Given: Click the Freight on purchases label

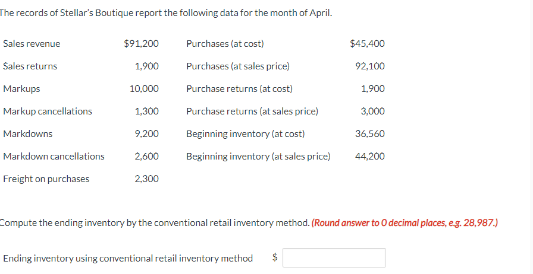Looking at the screenshot, I should point(46,179).
